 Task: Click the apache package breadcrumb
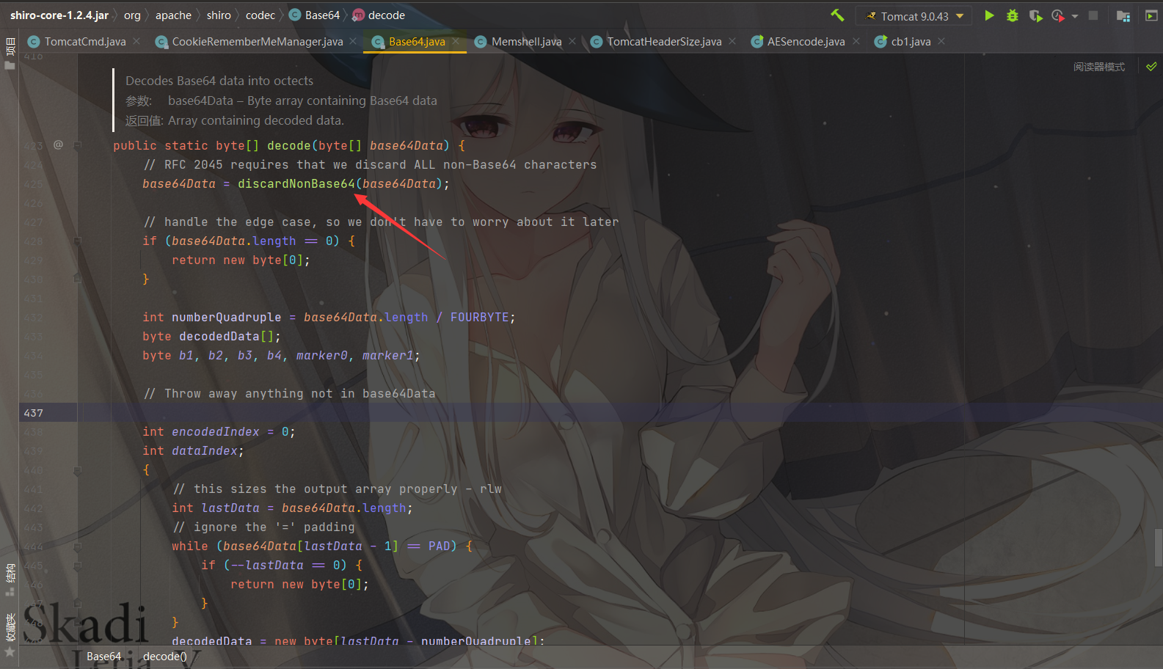[x=173, y=15]
